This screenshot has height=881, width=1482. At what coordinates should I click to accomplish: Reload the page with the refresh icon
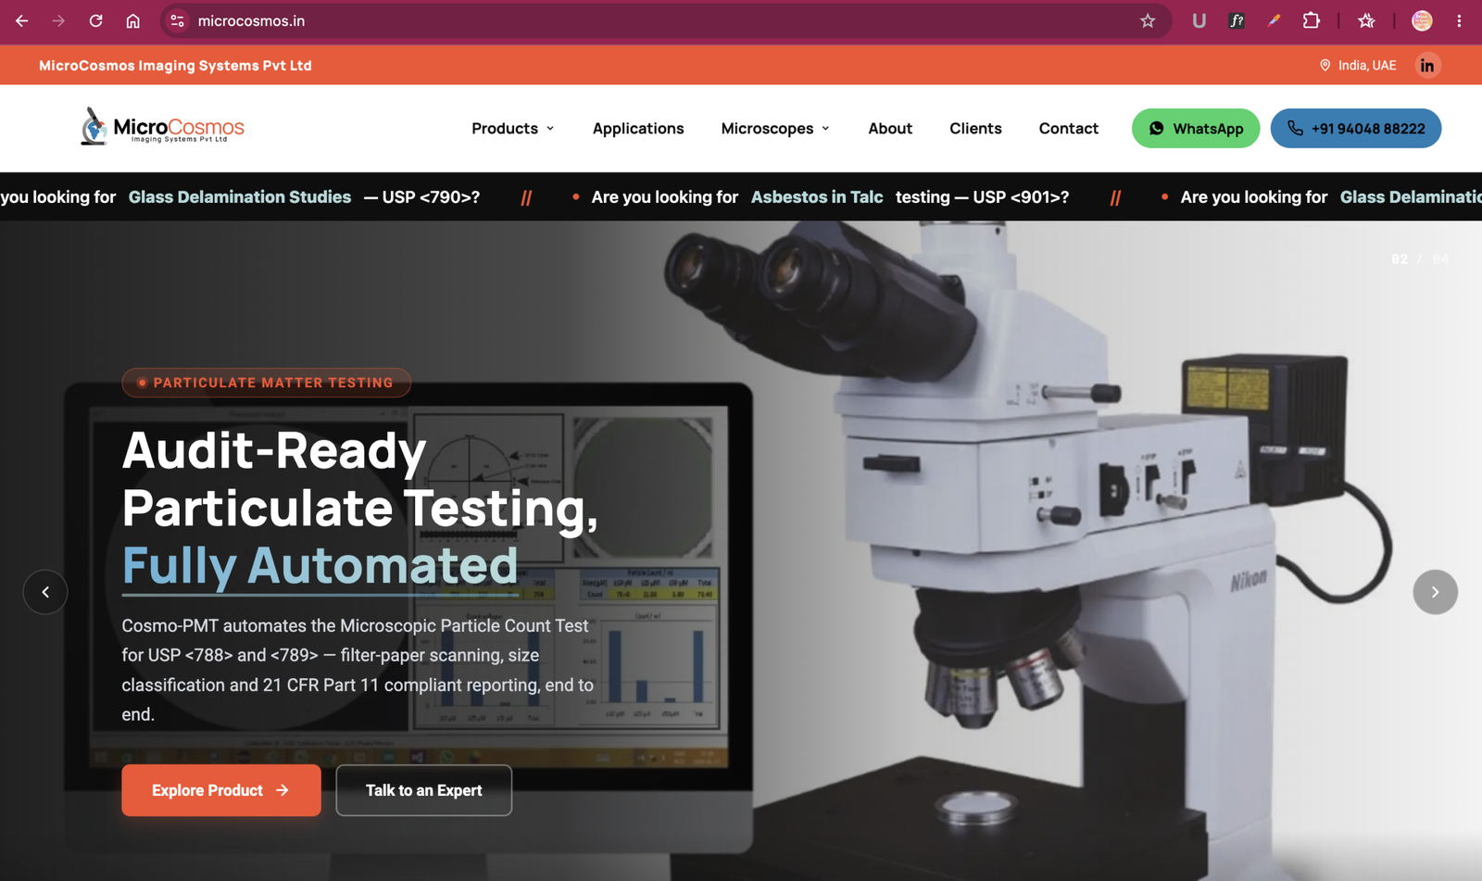coord(95,20)
